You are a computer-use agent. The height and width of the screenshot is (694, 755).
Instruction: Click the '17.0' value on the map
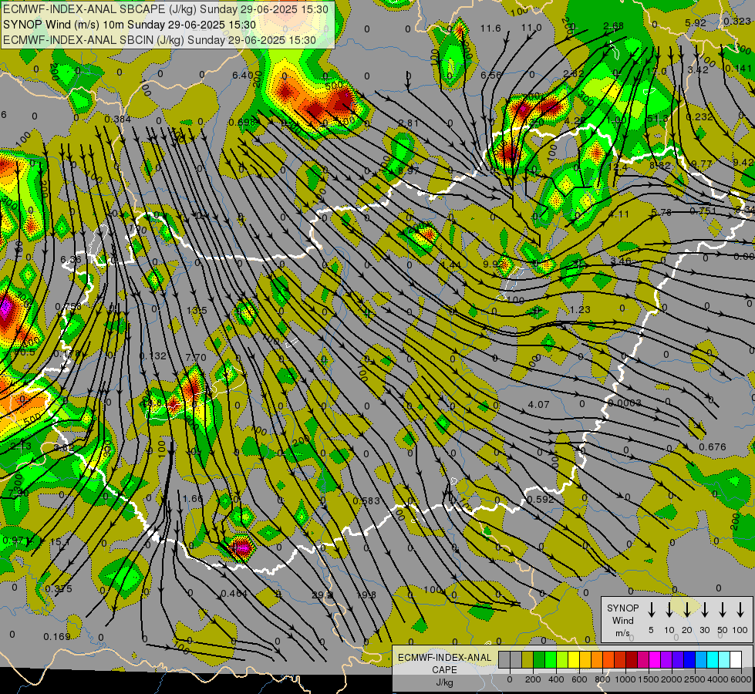656,71
